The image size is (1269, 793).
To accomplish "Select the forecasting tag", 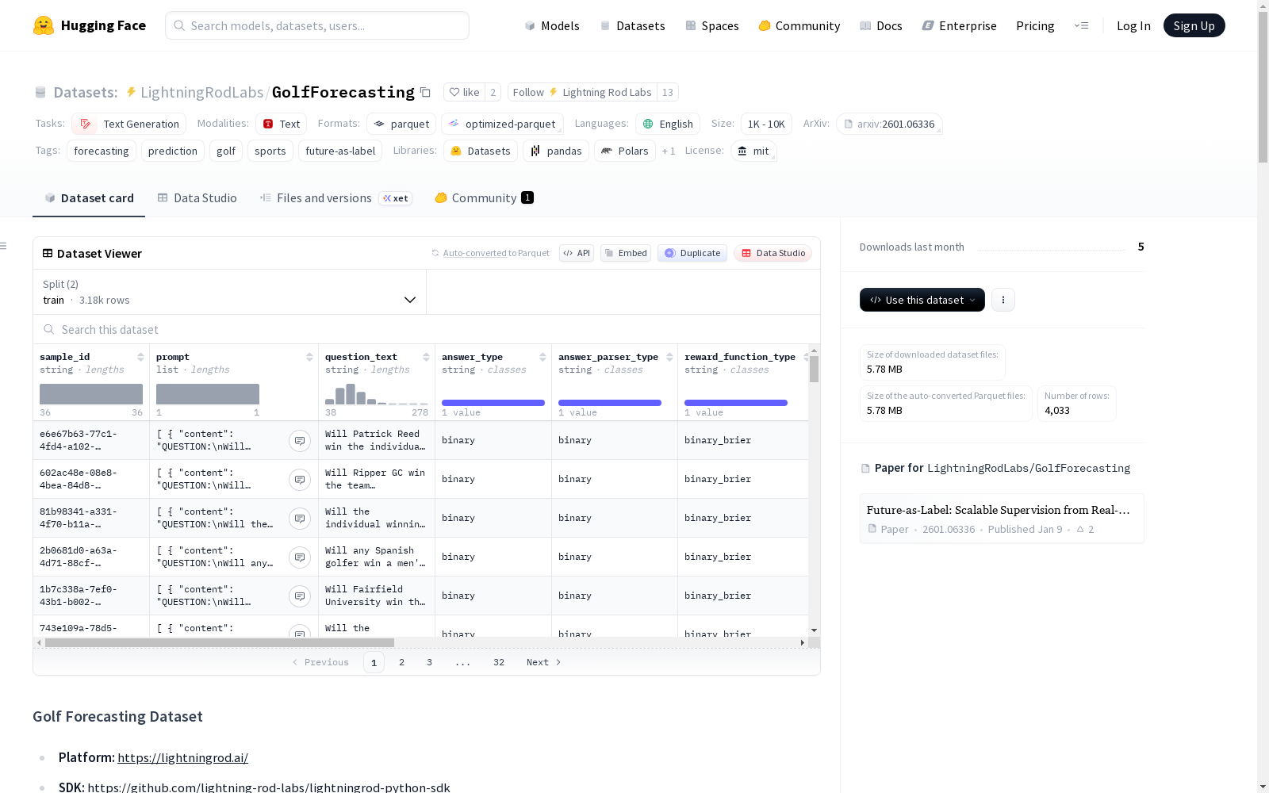I will (102, 151).
